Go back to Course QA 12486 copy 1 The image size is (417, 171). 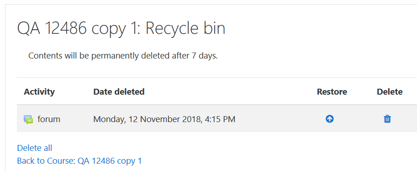(x=79, y=161)
